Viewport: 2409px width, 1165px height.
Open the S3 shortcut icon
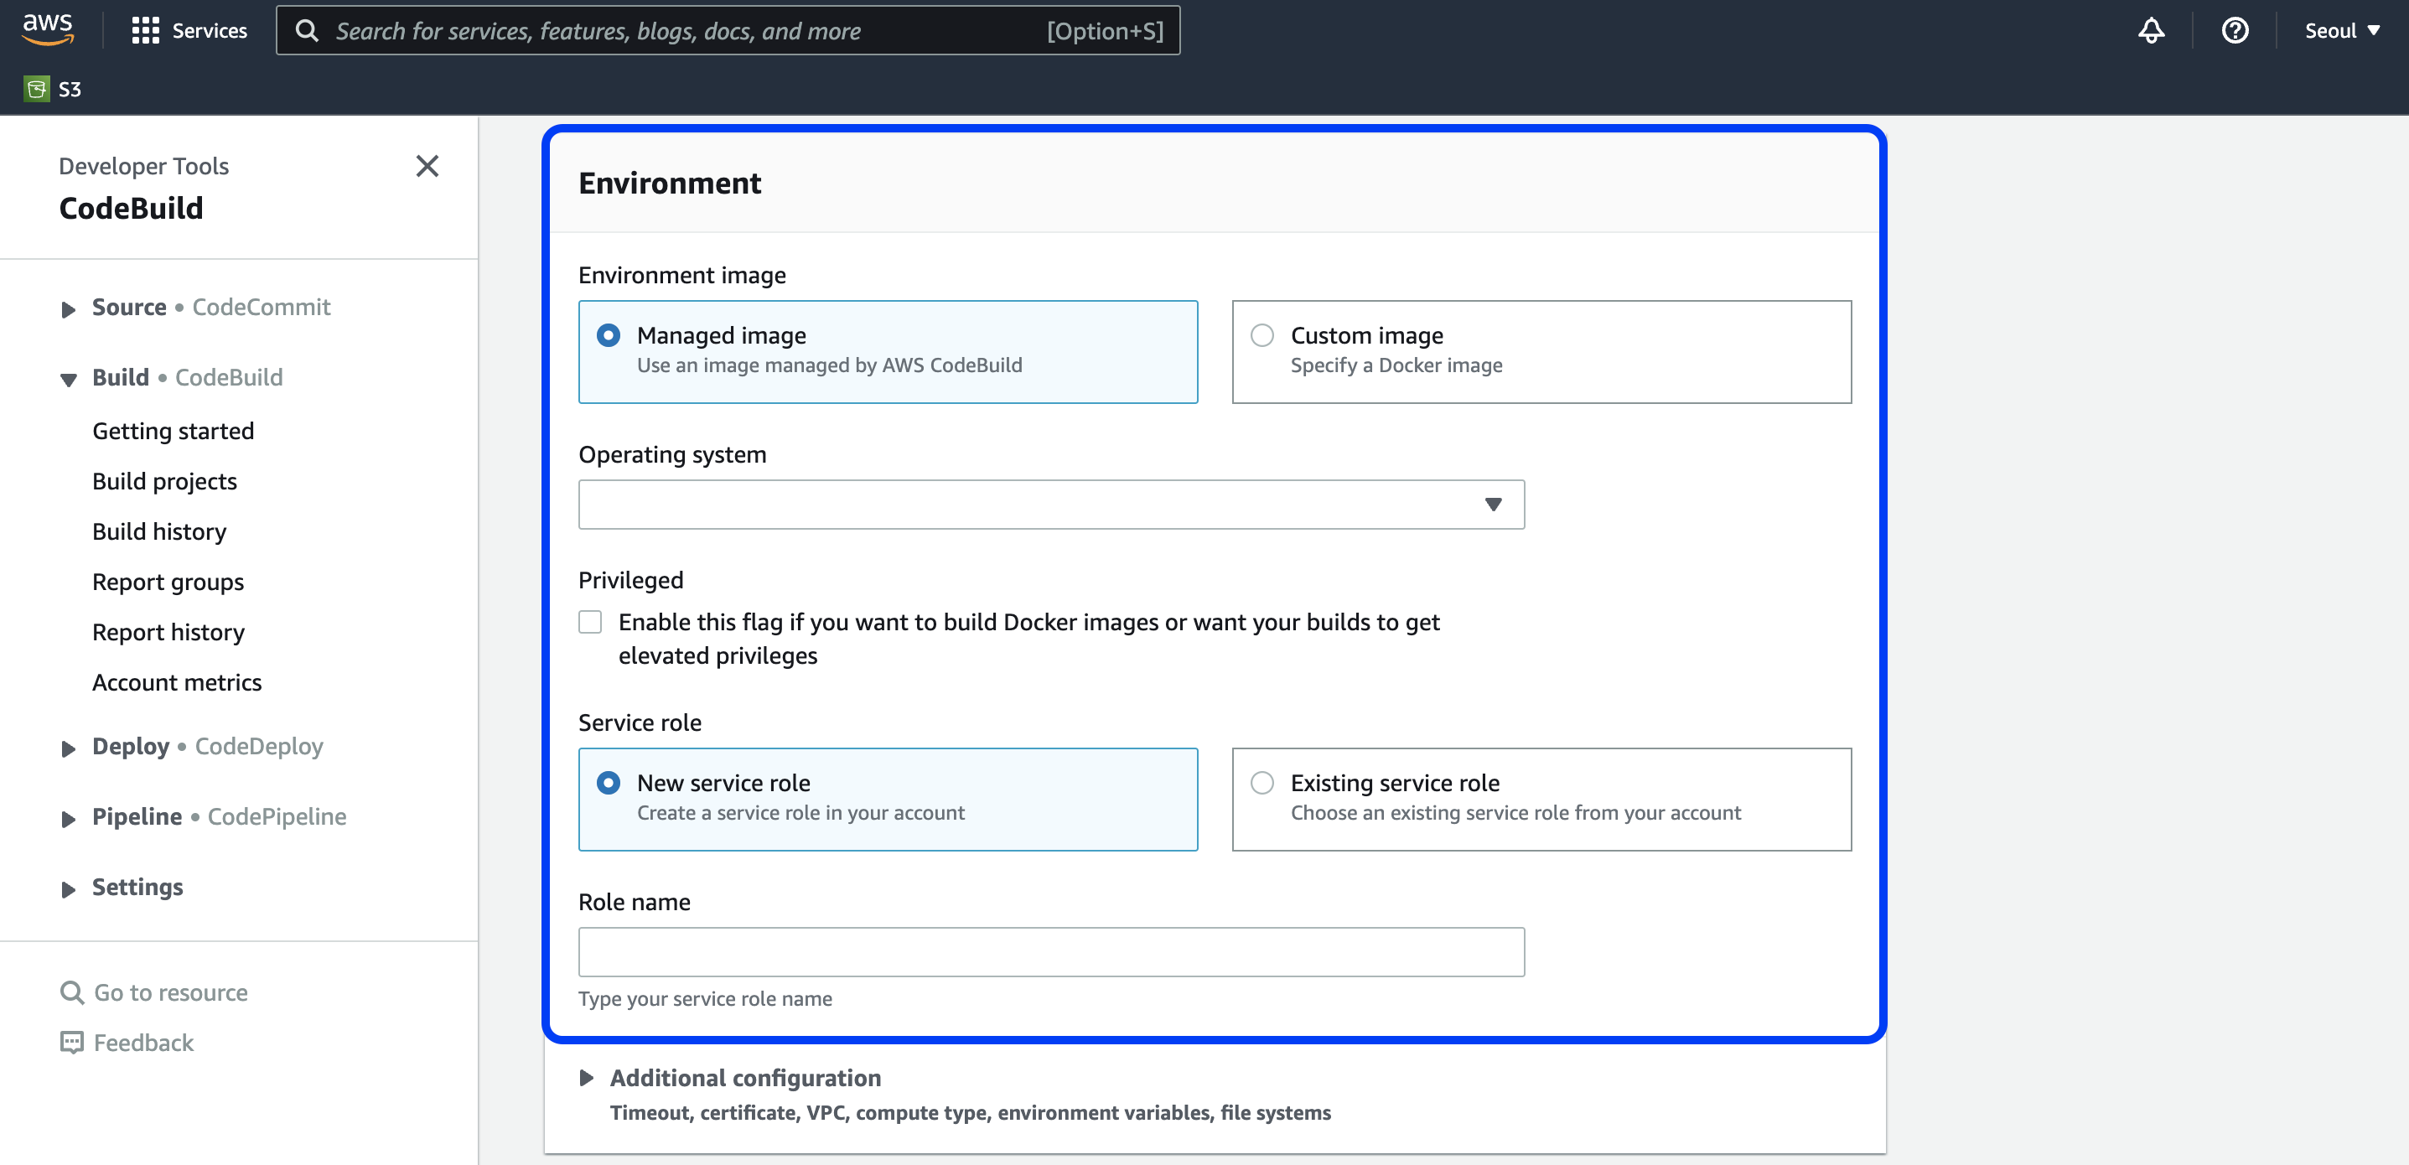37,89
